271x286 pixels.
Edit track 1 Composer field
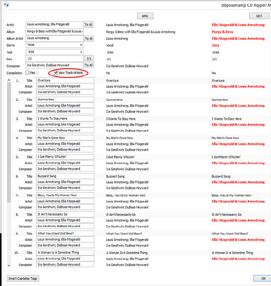[x=65, y=92]
